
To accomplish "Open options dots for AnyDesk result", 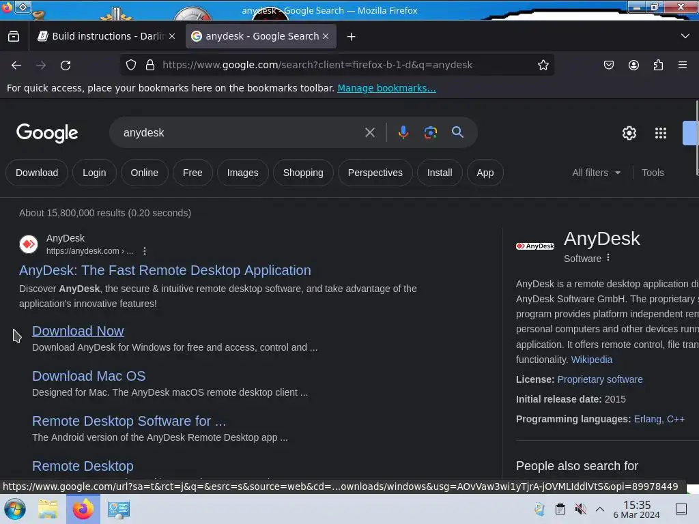I will click(145, 251).
